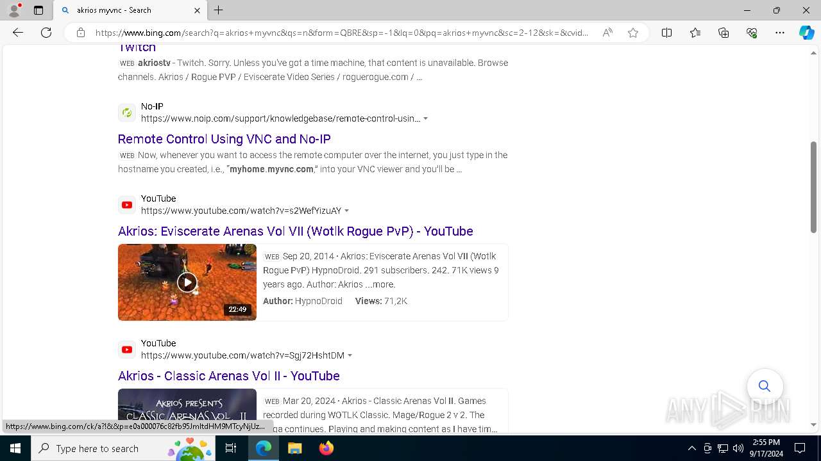
Task: Open Akrios - Classic Arenas Vol II link
Action: pos(229,376)
